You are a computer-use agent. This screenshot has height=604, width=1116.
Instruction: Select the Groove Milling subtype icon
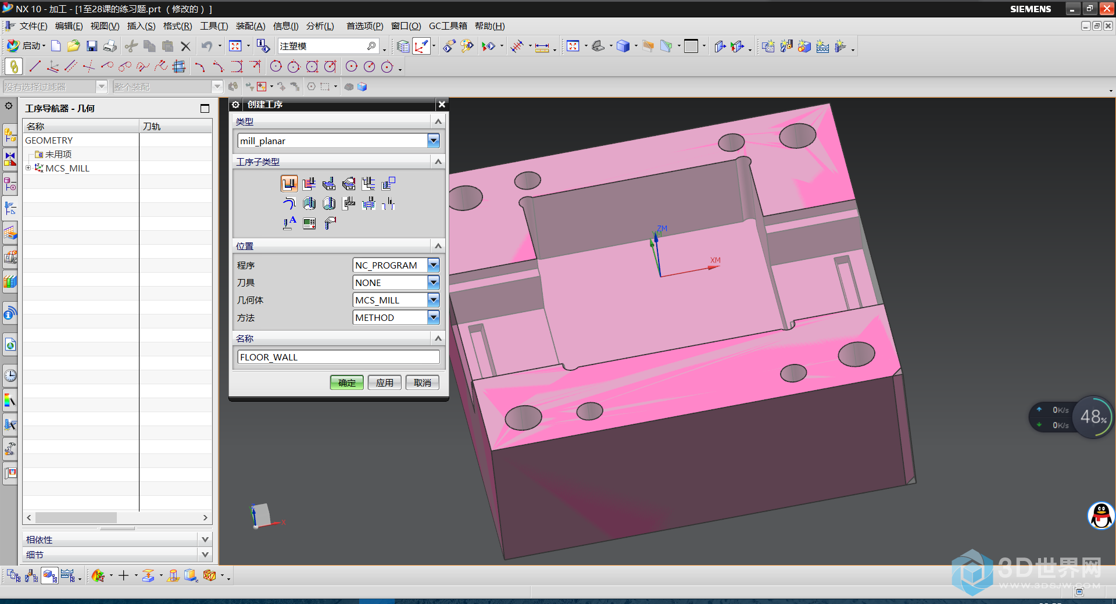(x=349, y=203)
